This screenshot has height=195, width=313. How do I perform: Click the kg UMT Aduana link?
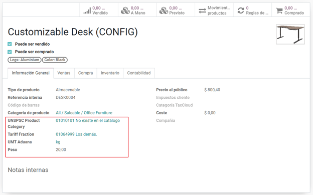[x=58, y=142]
